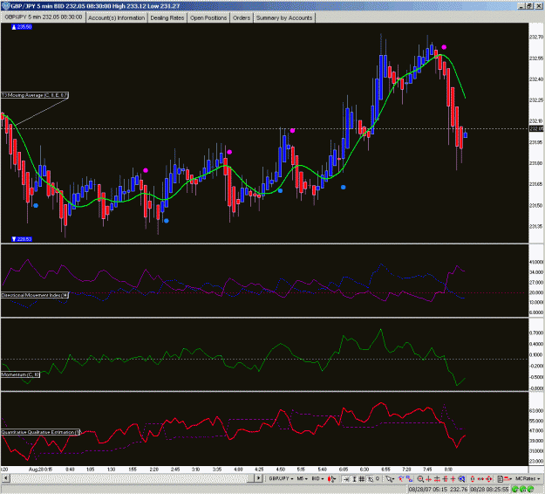
Task: Select the Orders tab
Action: coord(242,18)
